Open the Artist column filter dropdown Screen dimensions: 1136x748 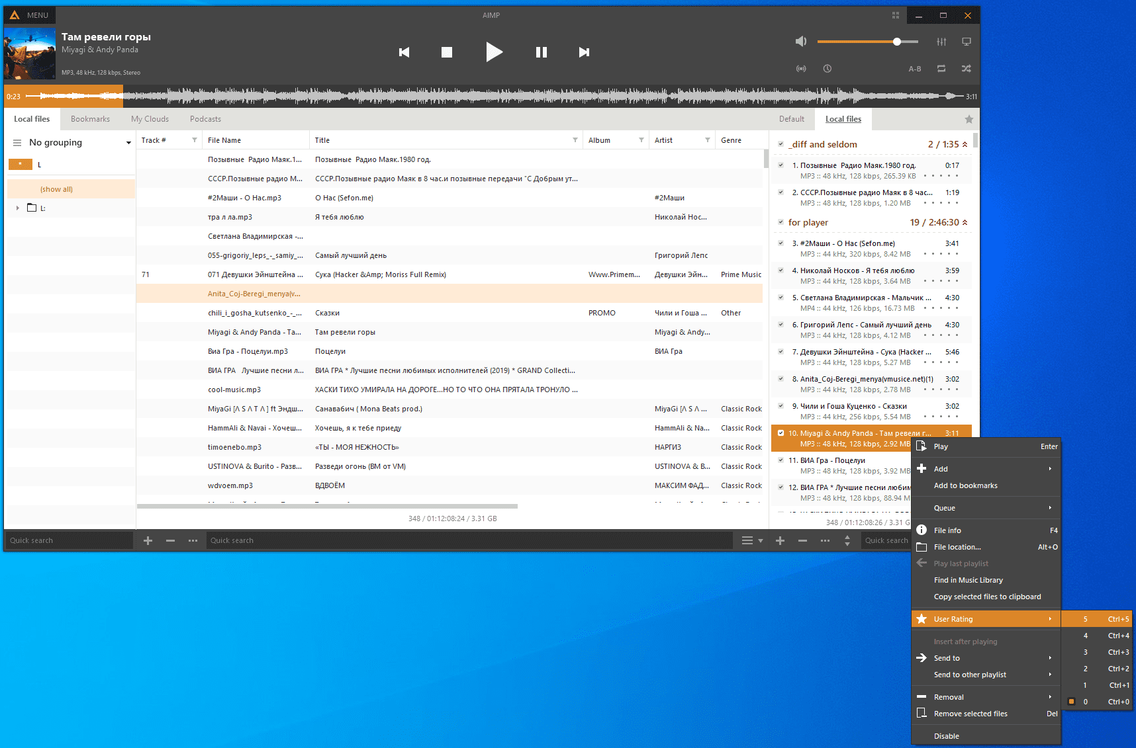[708, 140]
